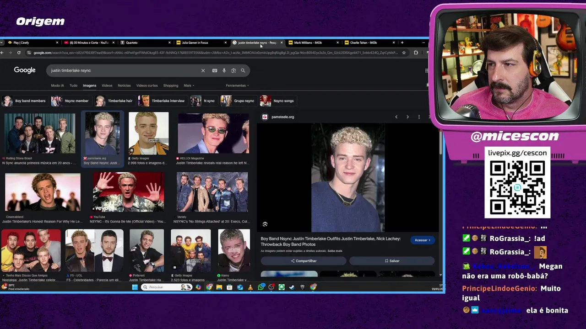Select the Modo IA search filter
Image resolution: width=586 pixels, height=329 pixels.
(x=57, y=85)
